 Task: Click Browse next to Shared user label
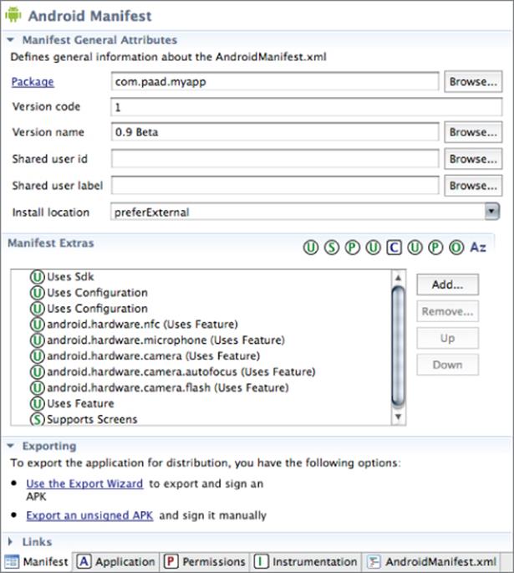473,186
